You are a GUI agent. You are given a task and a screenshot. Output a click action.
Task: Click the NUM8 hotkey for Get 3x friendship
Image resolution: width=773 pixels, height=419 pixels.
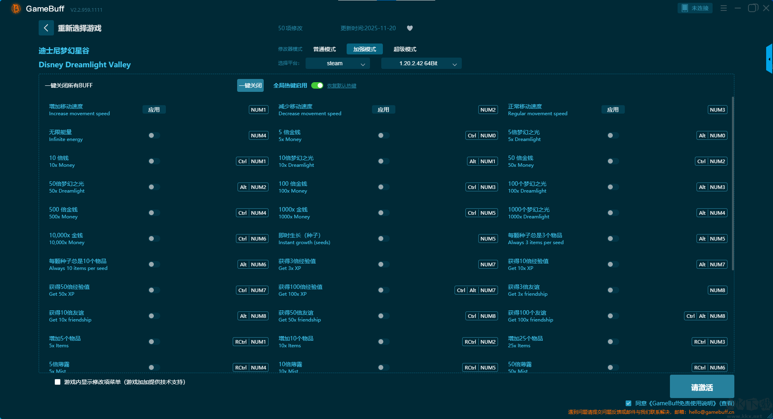(717, 290)
